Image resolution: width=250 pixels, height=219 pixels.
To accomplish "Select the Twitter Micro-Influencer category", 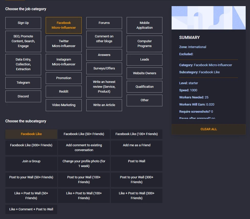I will pos(64,44).
